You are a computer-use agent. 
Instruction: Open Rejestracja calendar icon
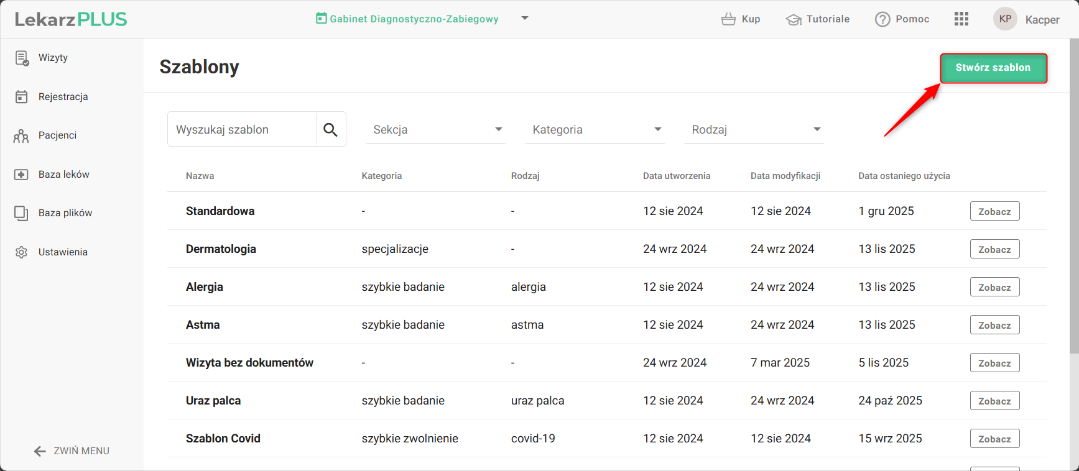[22, 97]
